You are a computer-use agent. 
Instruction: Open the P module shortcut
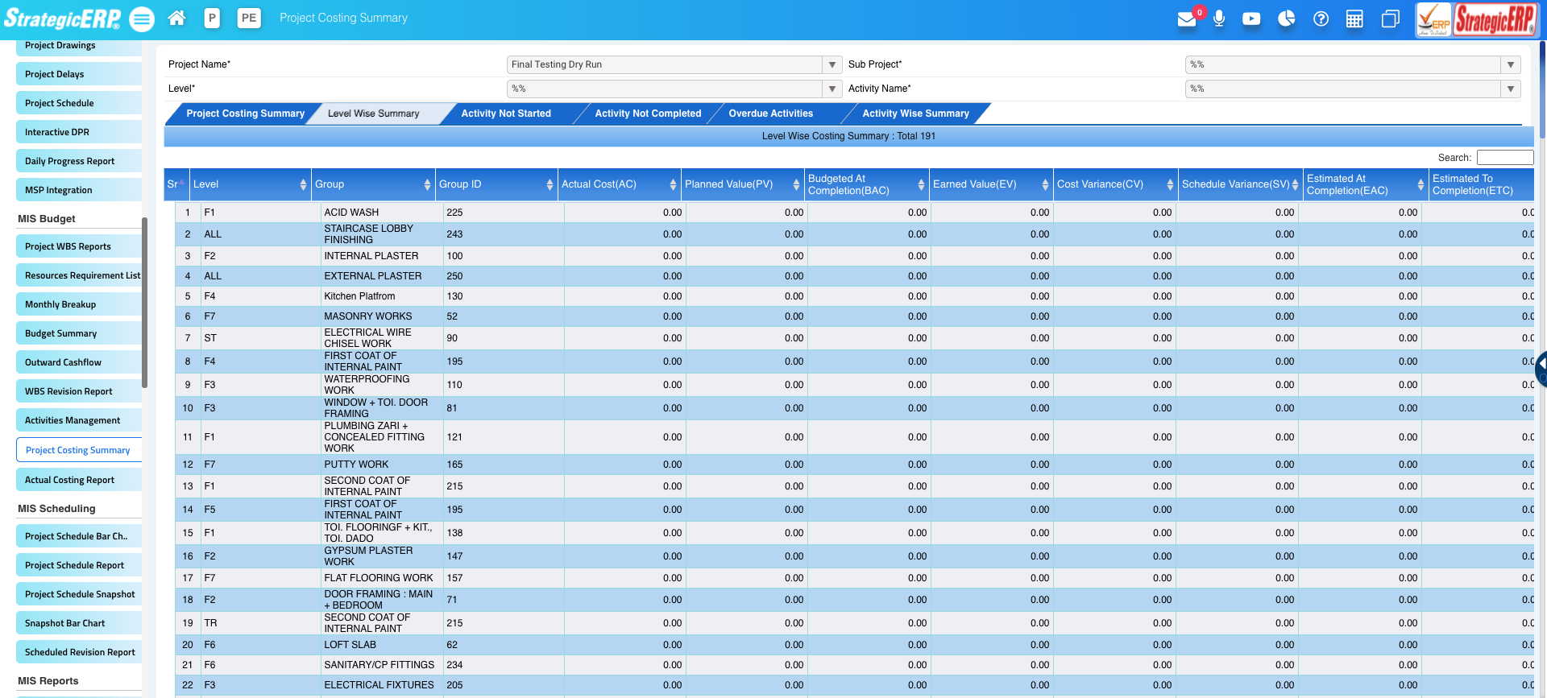coord(212,18)
